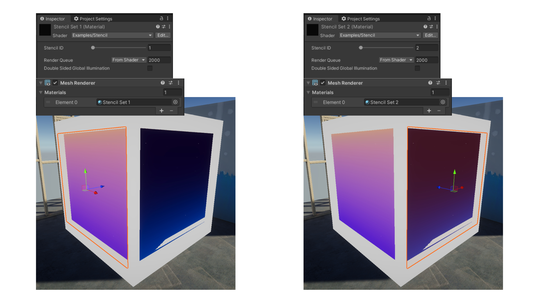Toggle left Mesh Renderer enabled checkbox

[55, 83]
